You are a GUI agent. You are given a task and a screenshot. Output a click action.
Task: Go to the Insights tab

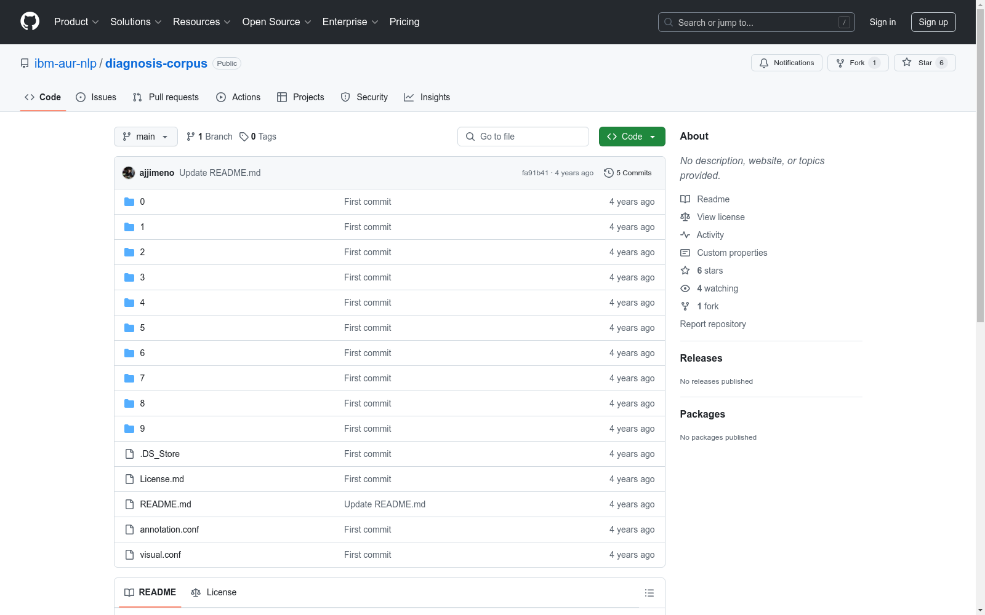(x=427, y=97)
